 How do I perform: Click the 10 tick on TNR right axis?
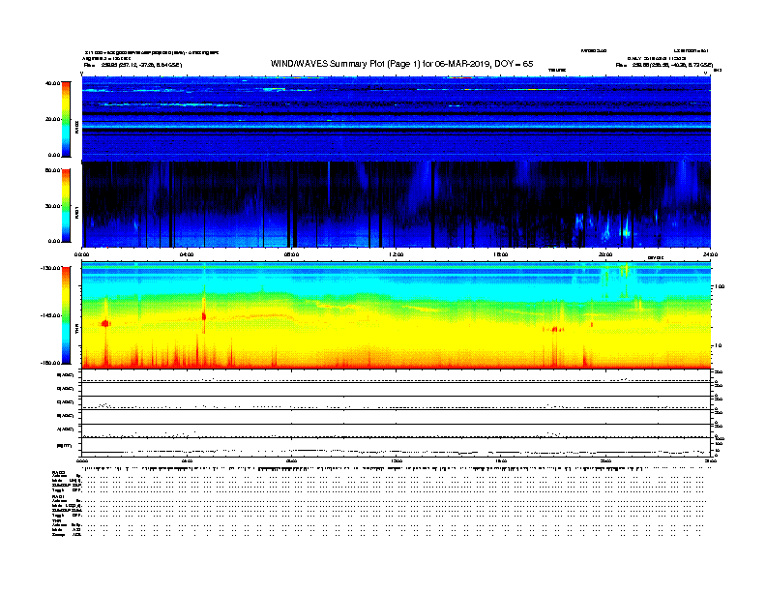click(x=718, y=346)
